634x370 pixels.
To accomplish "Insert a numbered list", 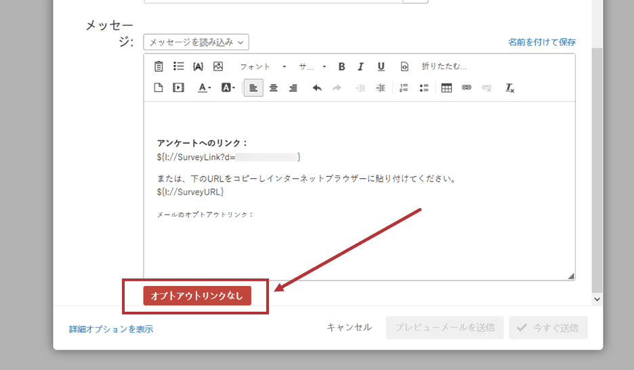I will pos(404,87).
